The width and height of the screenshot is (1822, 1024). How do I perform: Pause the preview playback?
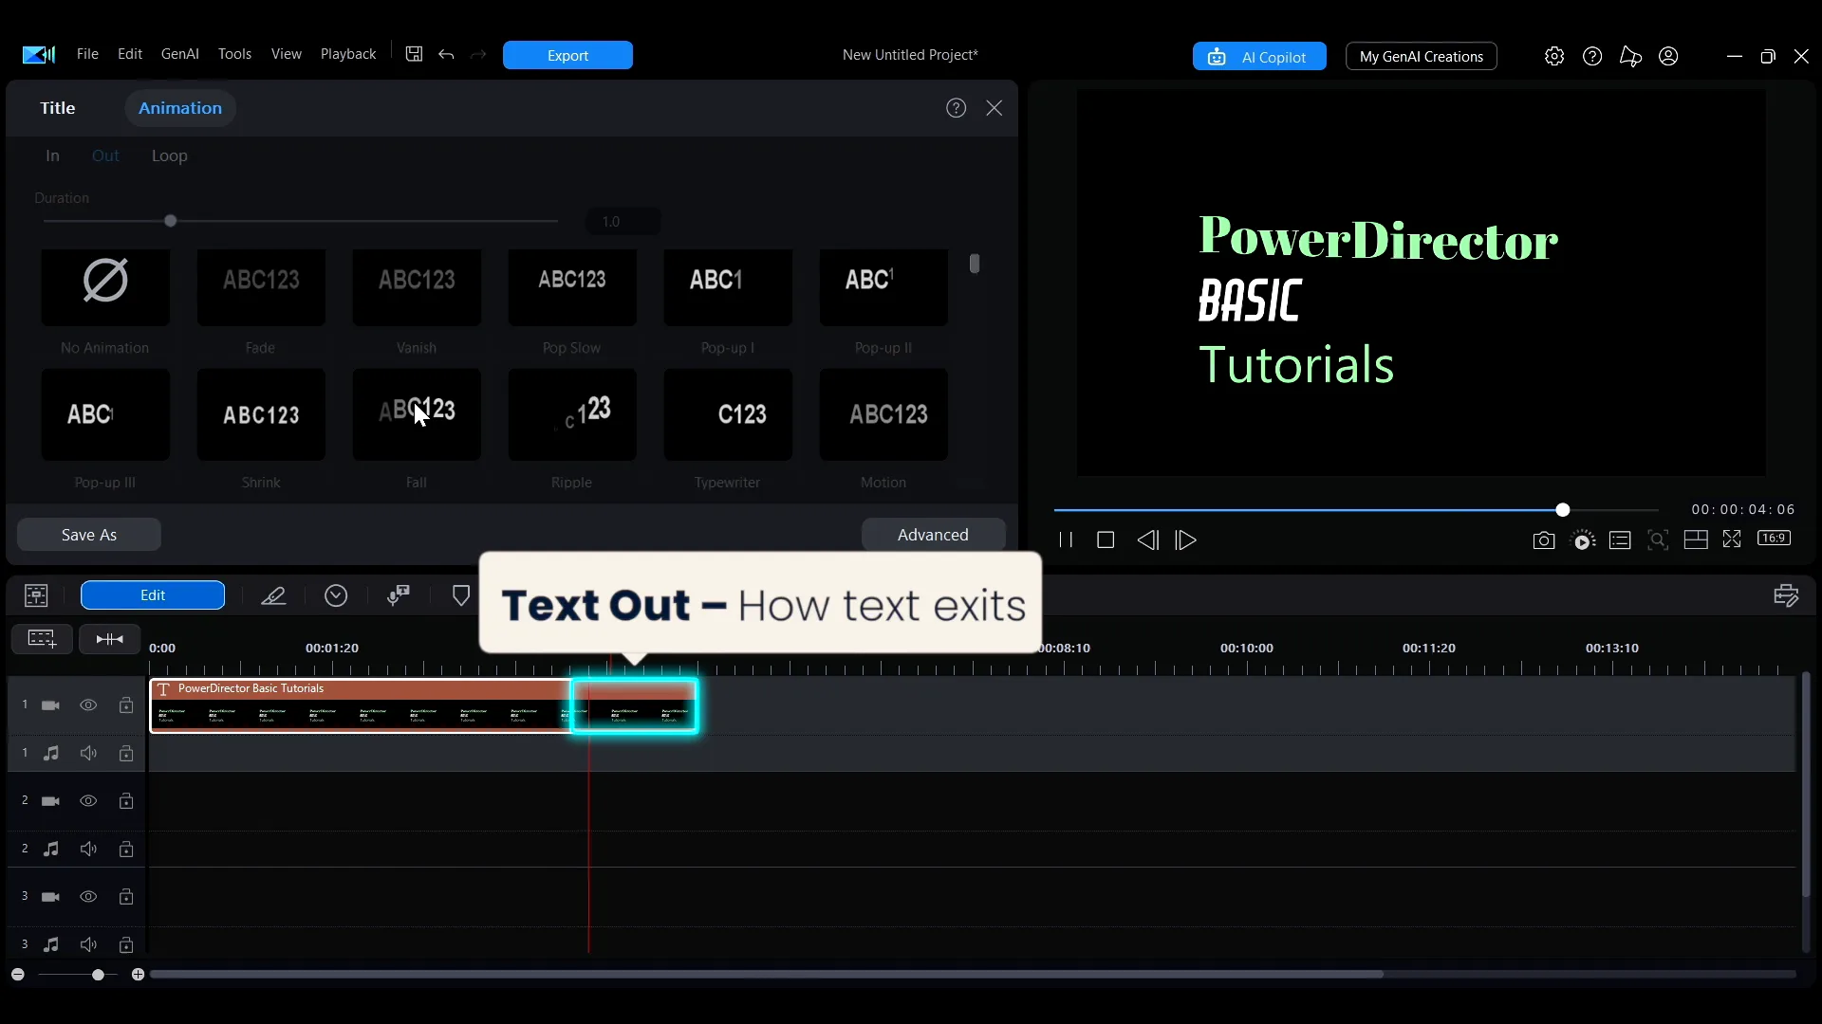tap(1066, 539)
